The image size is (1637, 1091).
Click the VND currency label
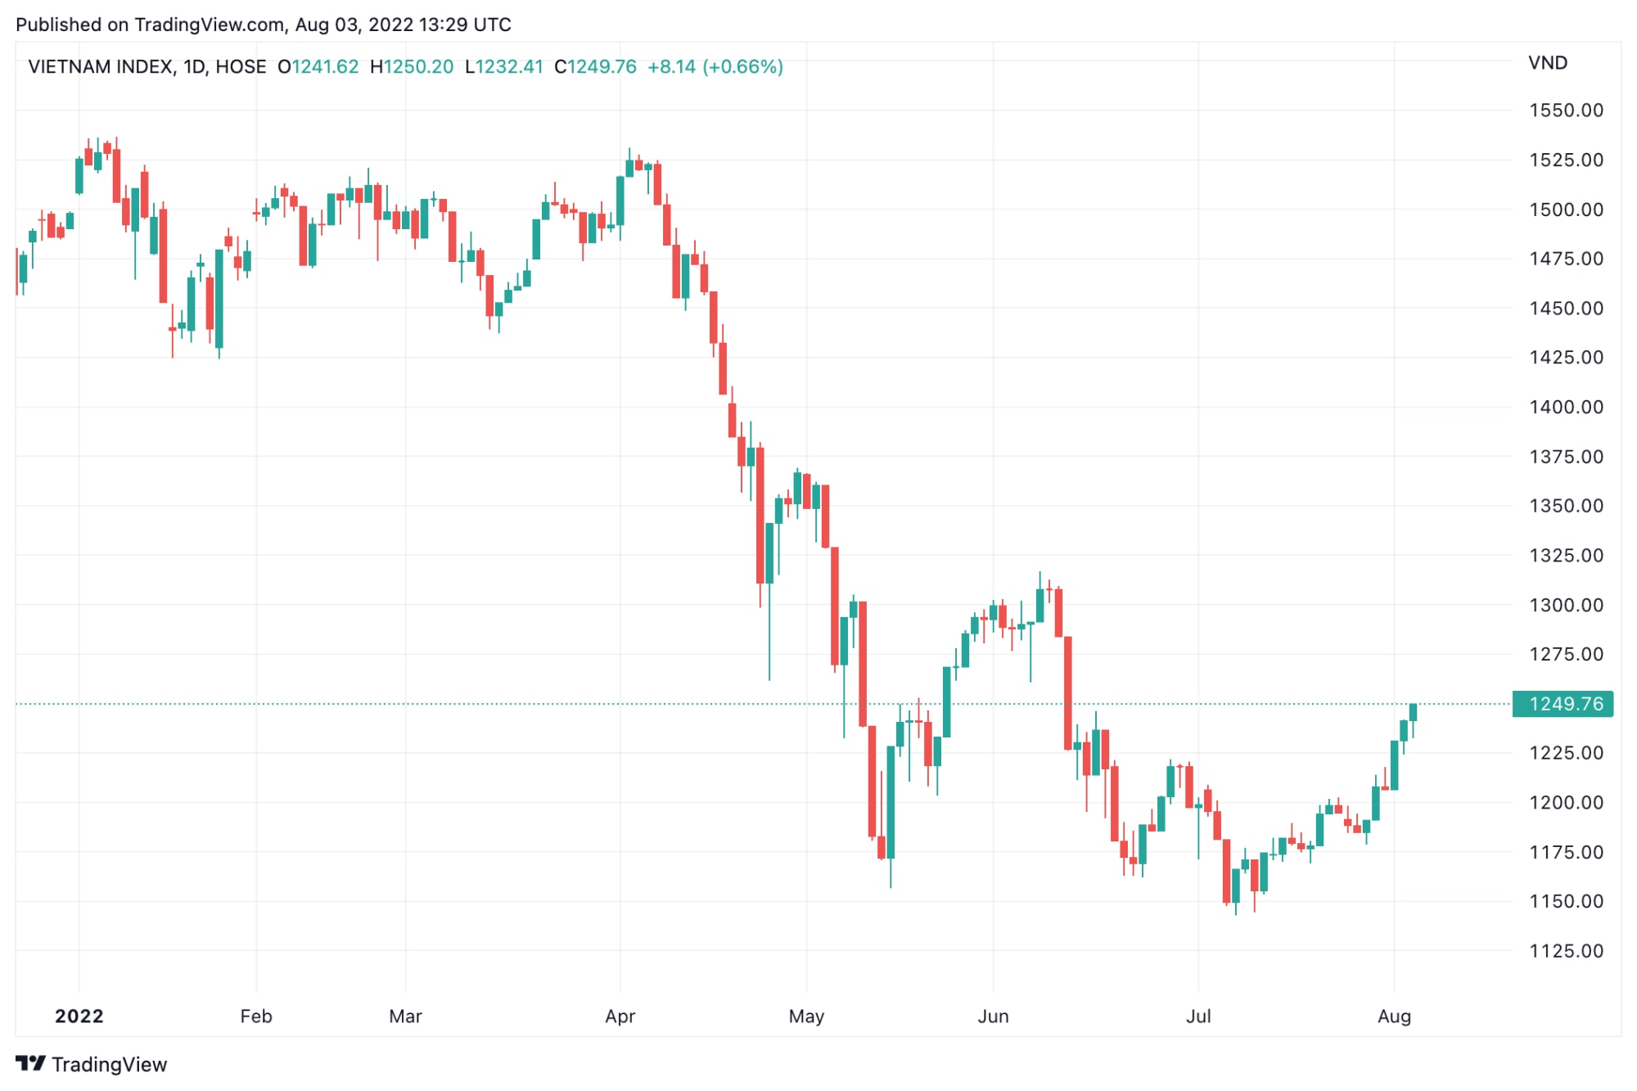(x=1548, y=63)
